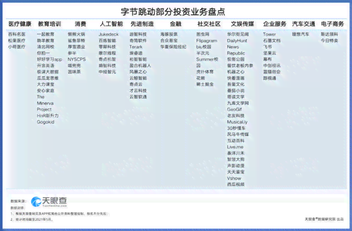The image size is (352, 231).
Task: Click the entry NYSCPS
Action: point(77,59)
